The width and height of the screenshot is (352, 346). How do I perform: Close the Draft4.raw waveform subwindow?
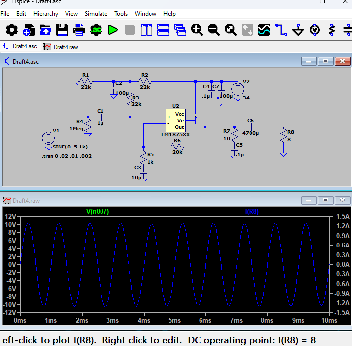(342, 200)
